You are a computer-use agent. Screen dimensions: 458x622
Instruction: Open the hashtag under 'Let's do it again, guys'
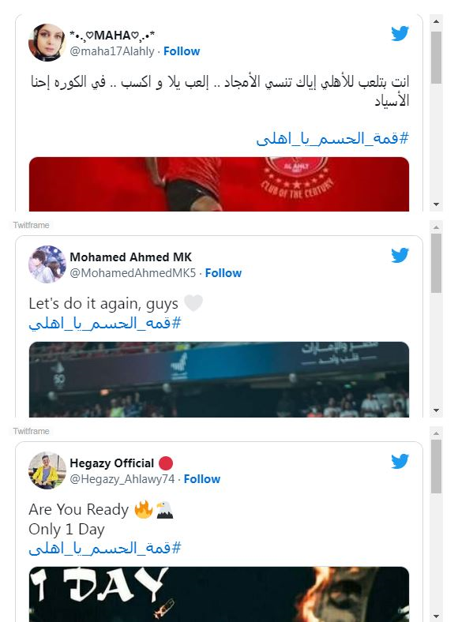[x=105, y=324]
